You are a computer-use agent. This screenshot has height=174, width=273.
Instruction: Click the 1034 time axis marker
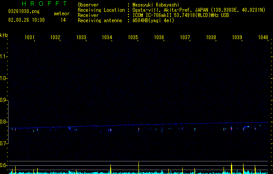[107, 37]
